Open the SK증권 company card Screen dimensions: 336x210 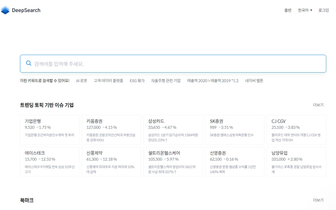point(235,130)
